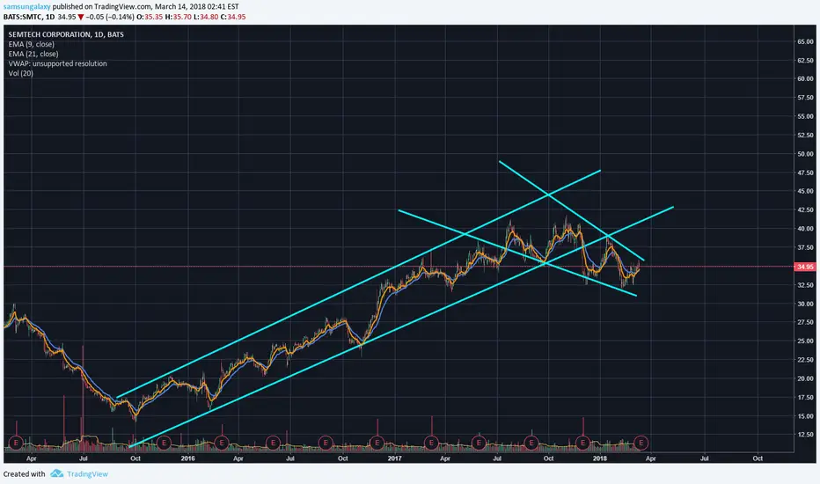Click the 25.00 price axis label
820x484 pixels.
[805, 341]
